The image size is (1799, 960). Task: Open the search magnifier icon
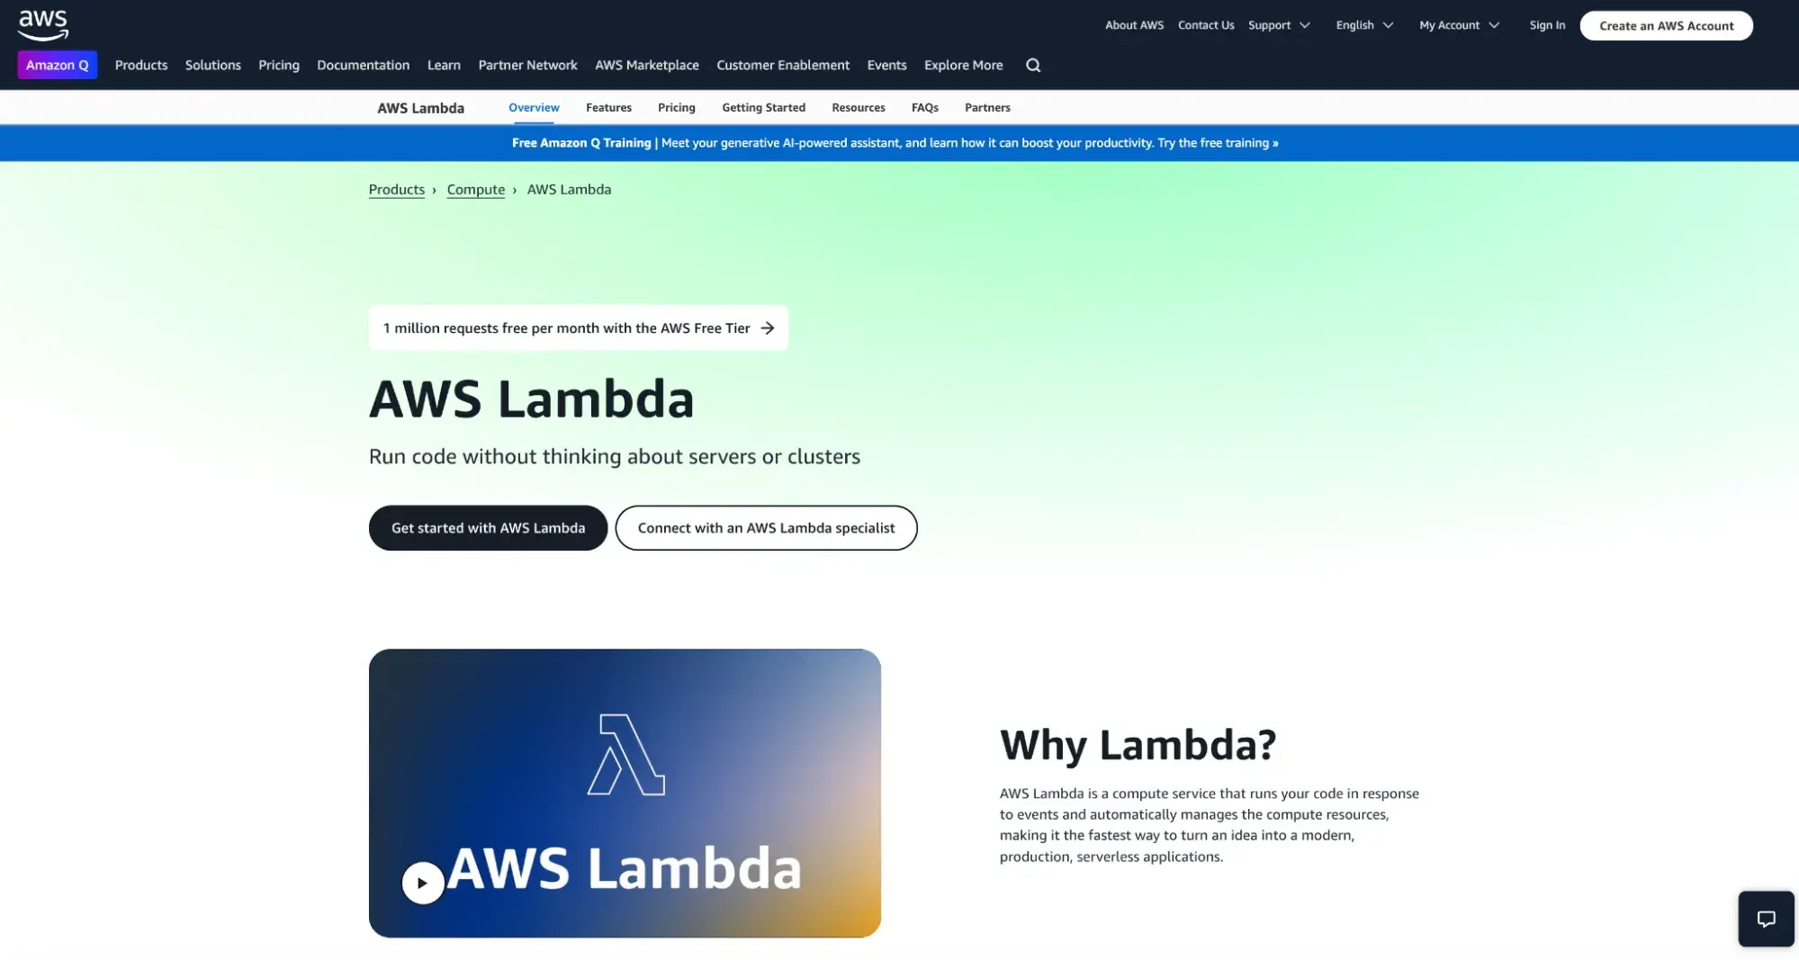coord(1033,65)
